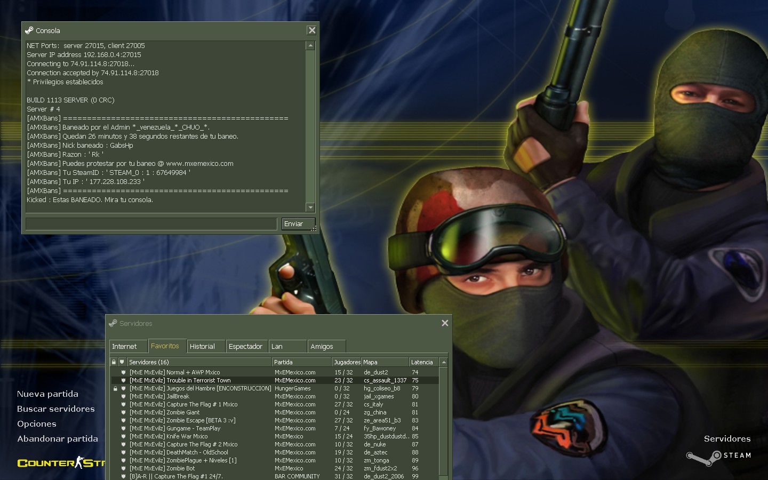Click shield icon on Zombie Escape row
Viewport: 768px width, 480px height.
(x=123, y=421)
